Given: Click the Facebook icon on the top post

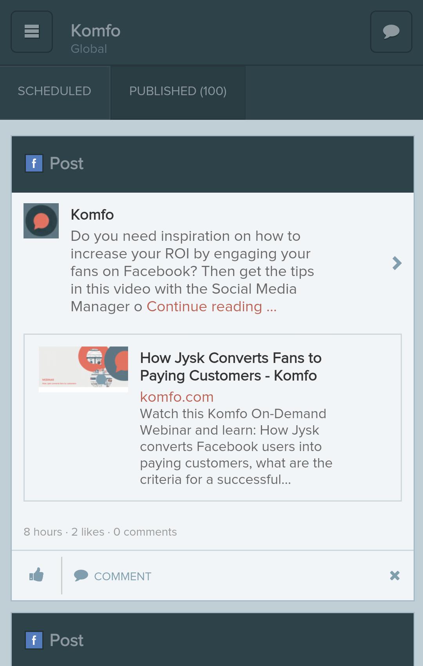Looking at the screenshot, I should (x=35, y=164).
